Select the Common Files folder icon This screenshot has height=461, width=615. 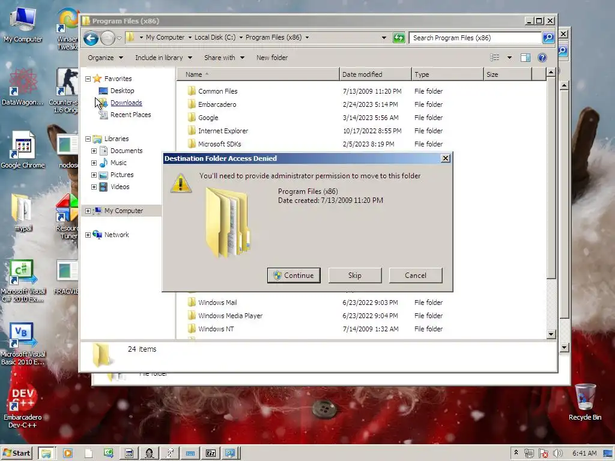click(192, 91)
